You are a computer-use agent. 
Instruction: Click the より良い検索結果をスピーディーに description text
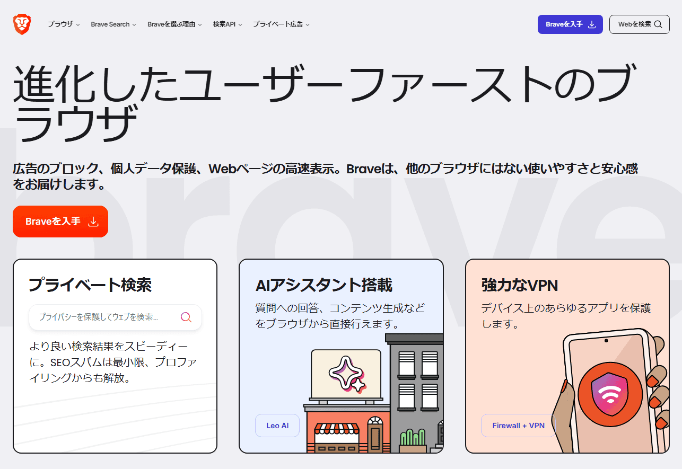click(x=113, y=362)
